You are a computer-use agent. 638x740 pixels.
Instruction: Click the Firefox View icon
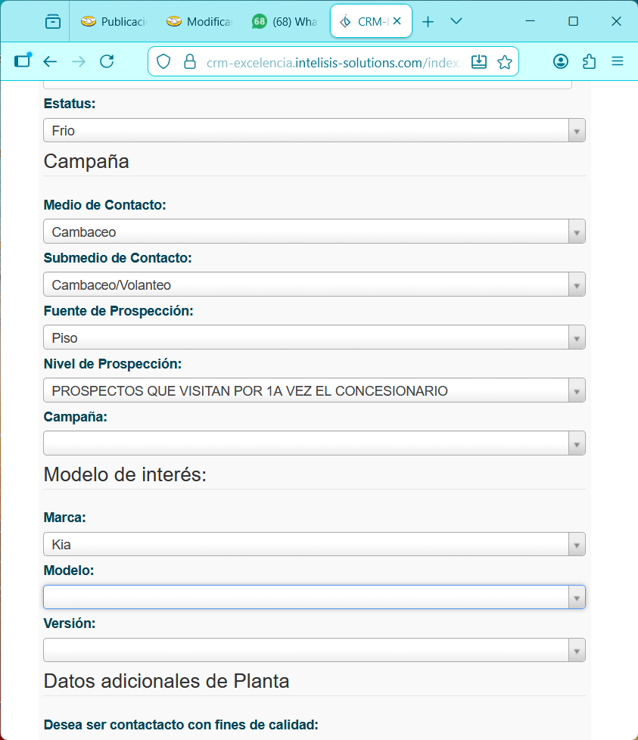coord(52,22)
